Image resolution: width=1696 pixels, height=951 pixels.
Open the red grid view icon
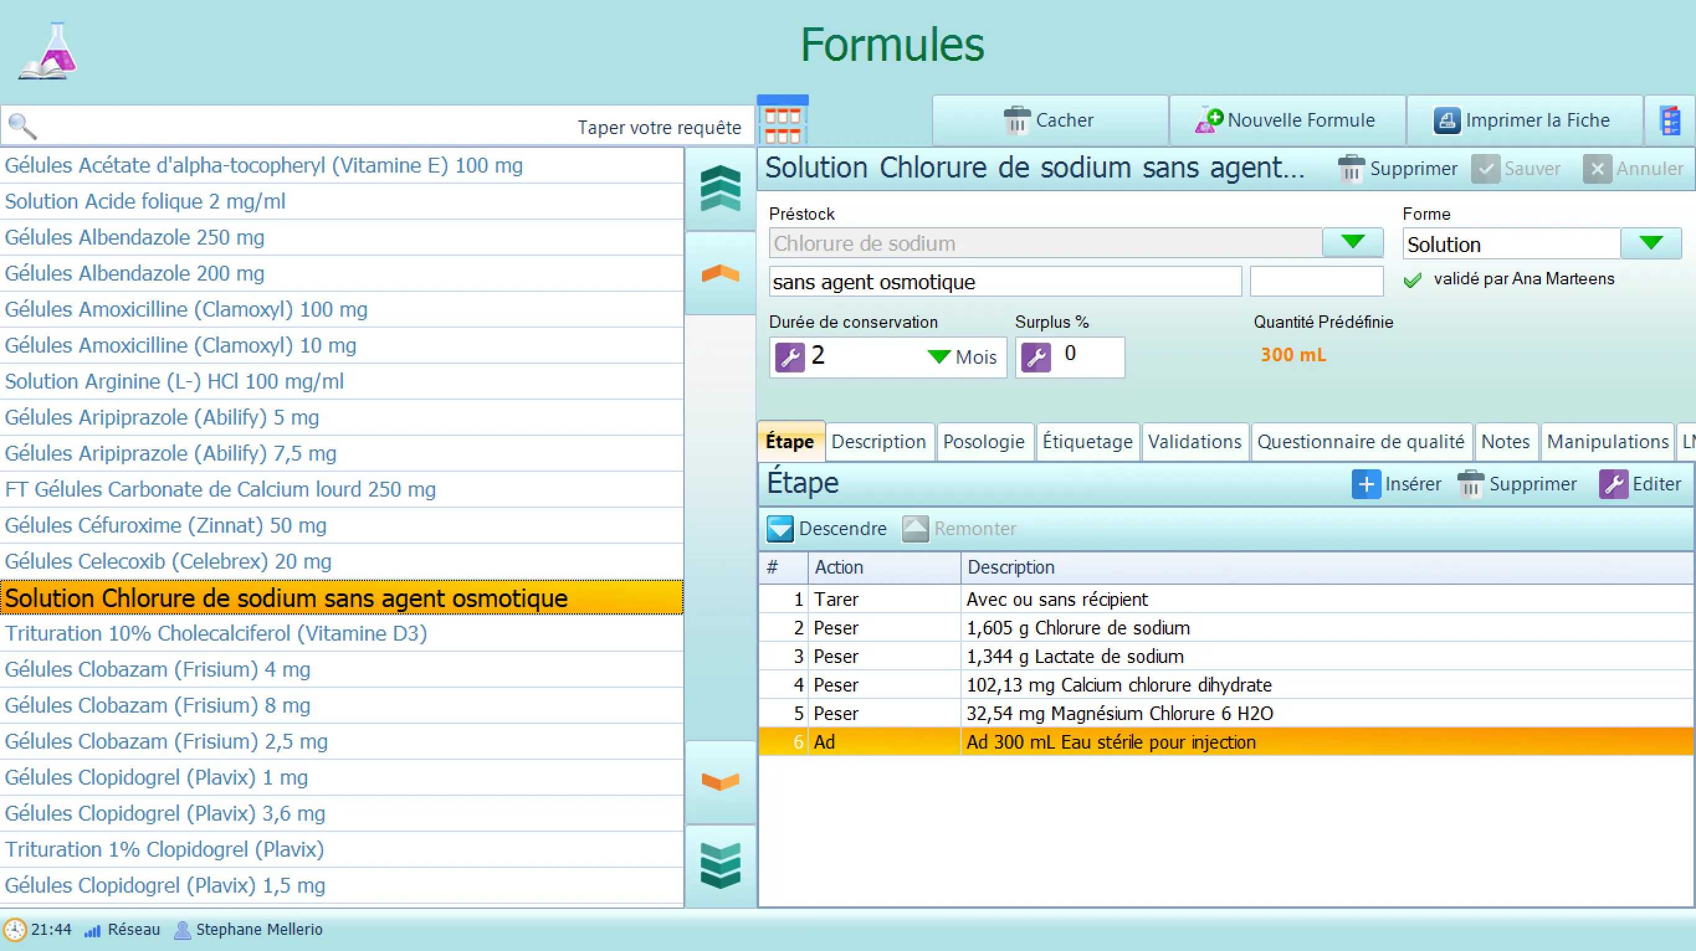pos(782,120)
